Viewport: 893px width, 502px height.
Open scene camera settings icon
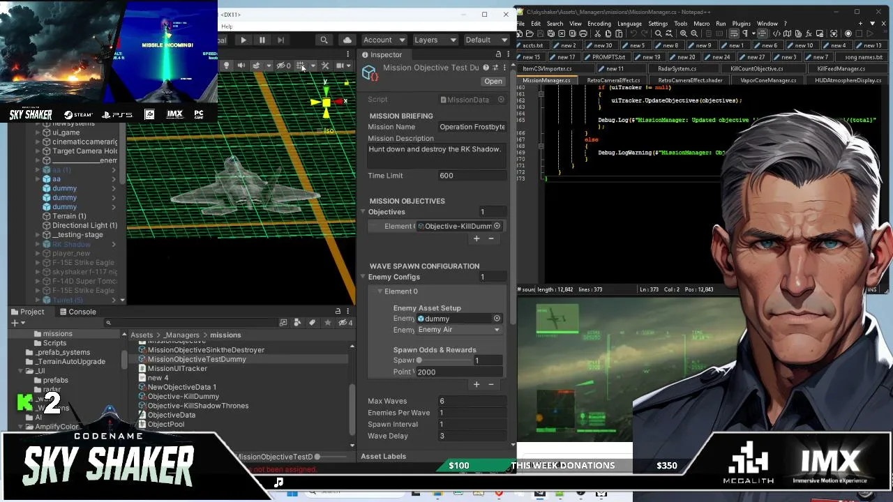[x=340, y=66]
